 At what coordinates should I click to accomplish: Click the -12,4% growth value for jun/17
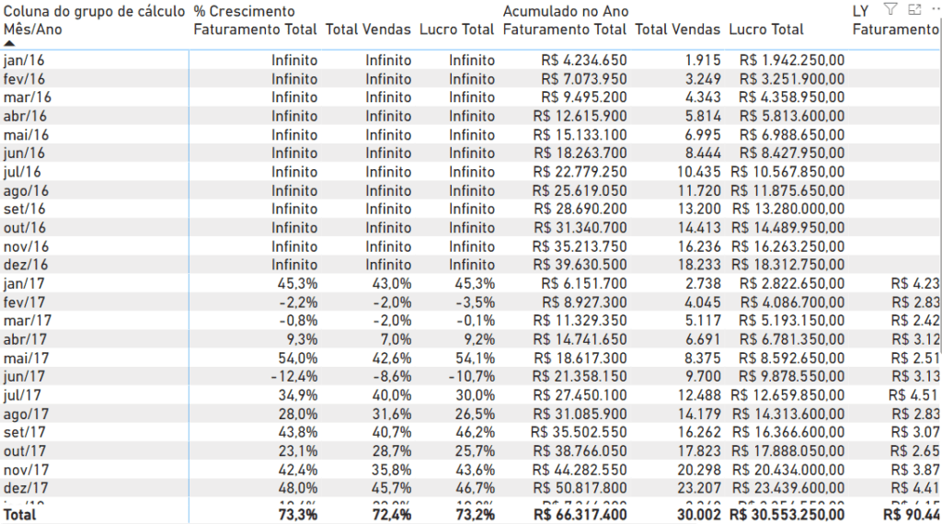click(294, 376)
